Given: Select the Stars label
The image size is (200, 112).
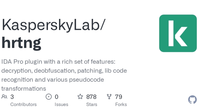Looking at the screenshot, I should pos(92,104).
